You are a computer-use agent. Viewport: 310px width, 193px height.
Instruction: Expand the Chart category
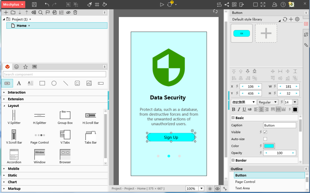point(12,182)
